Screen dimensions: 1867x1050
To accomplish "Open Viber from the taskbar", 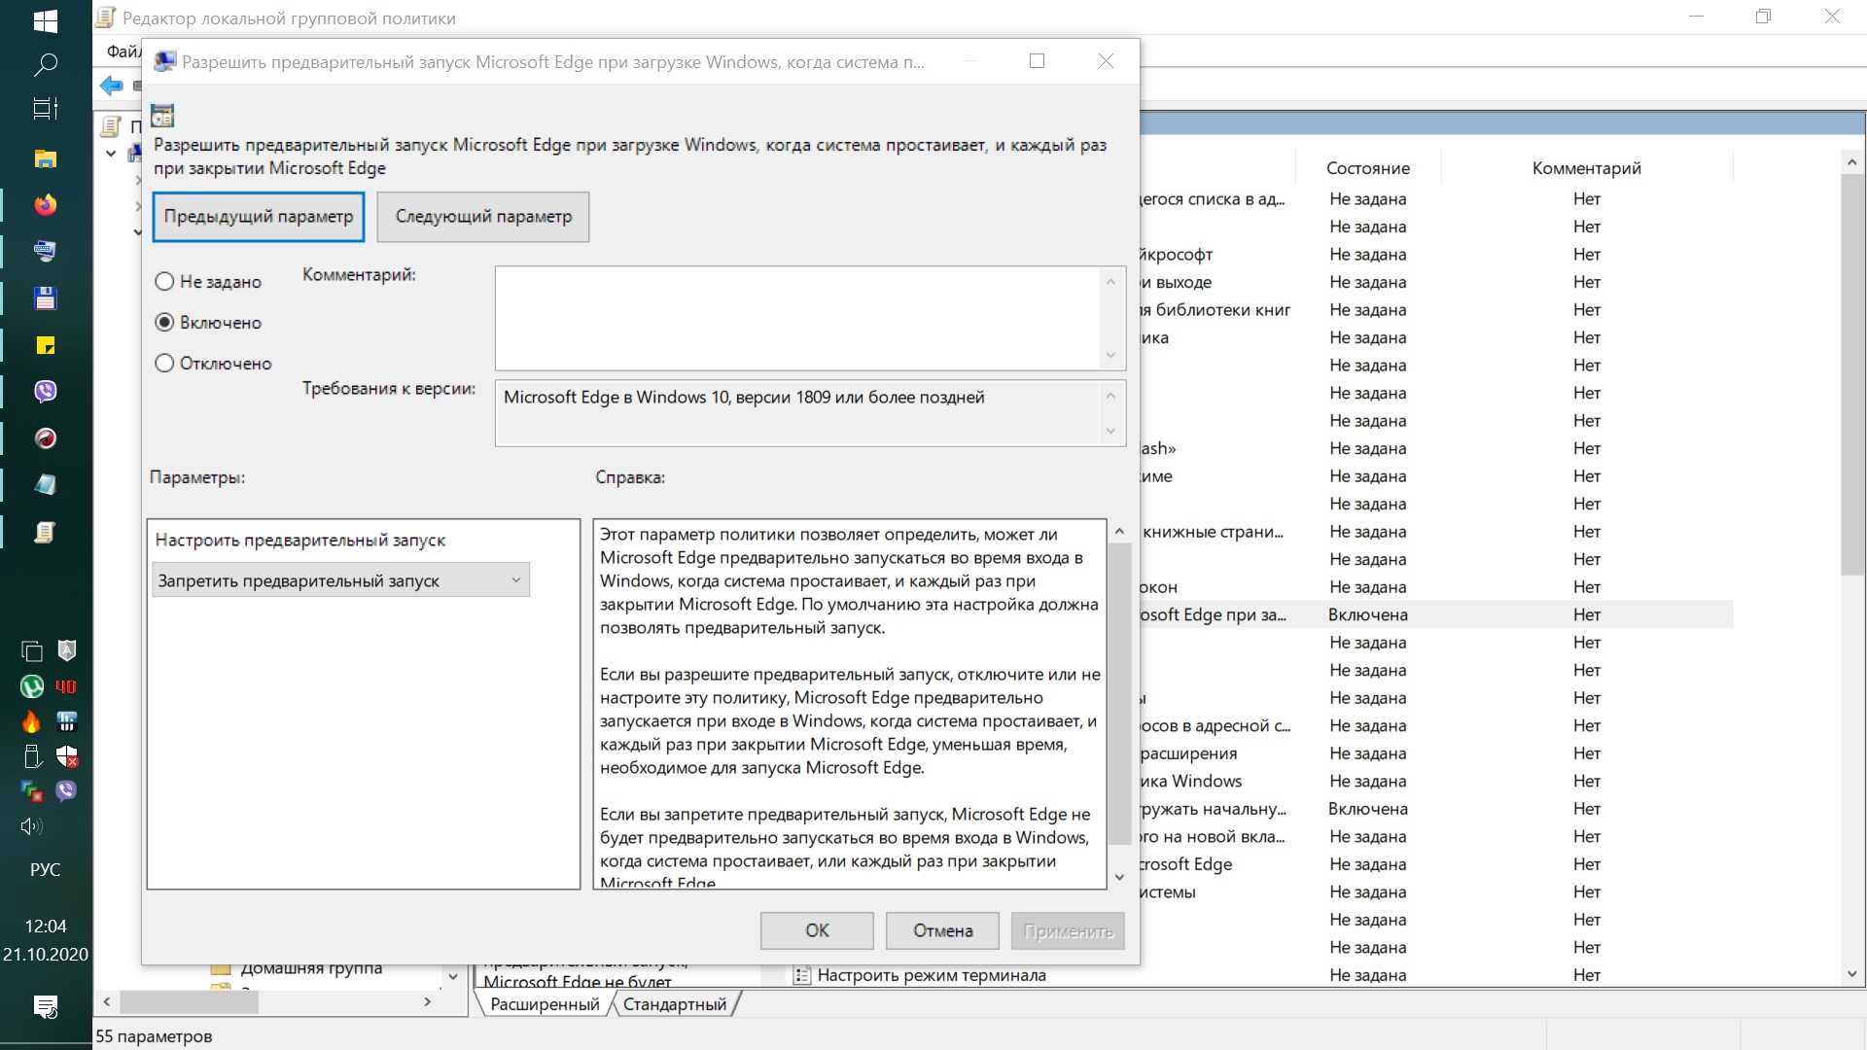I will point(45,391).
